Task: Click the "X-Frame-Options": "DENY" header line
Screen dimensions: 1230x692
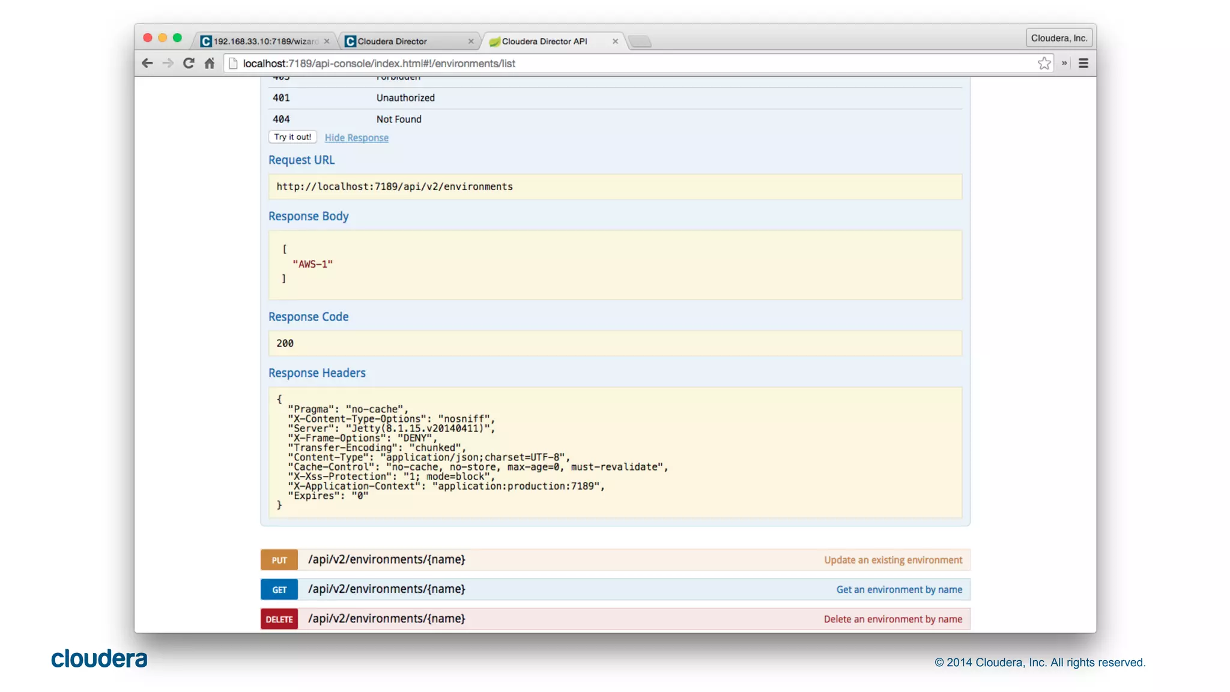Action: (x=363, y=438)
